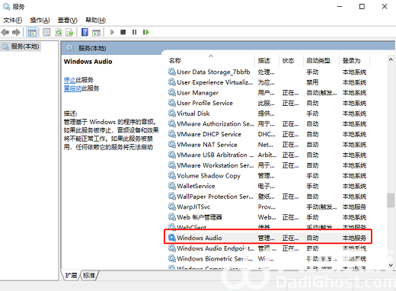Select the Windows Audio service row
396x291 pixels.
(x=267, y=238)
